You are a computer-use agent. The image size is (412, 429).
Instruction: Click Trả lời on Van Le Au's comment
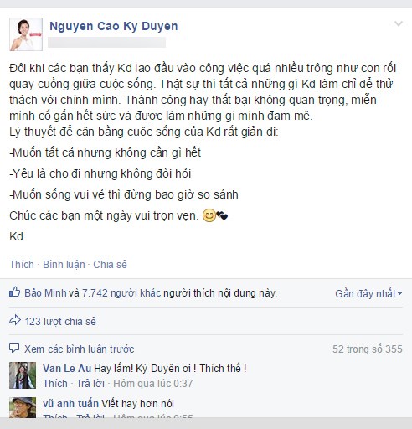[x=90, y=384]
